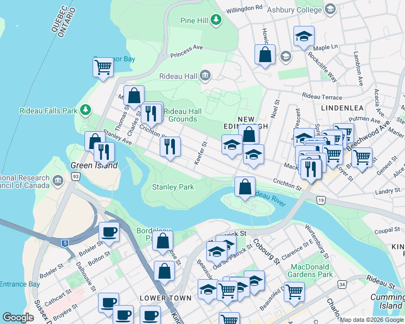Click the grey school icon below Maple Ln
This screenshot has height=324, width=405.
(286, 56)
